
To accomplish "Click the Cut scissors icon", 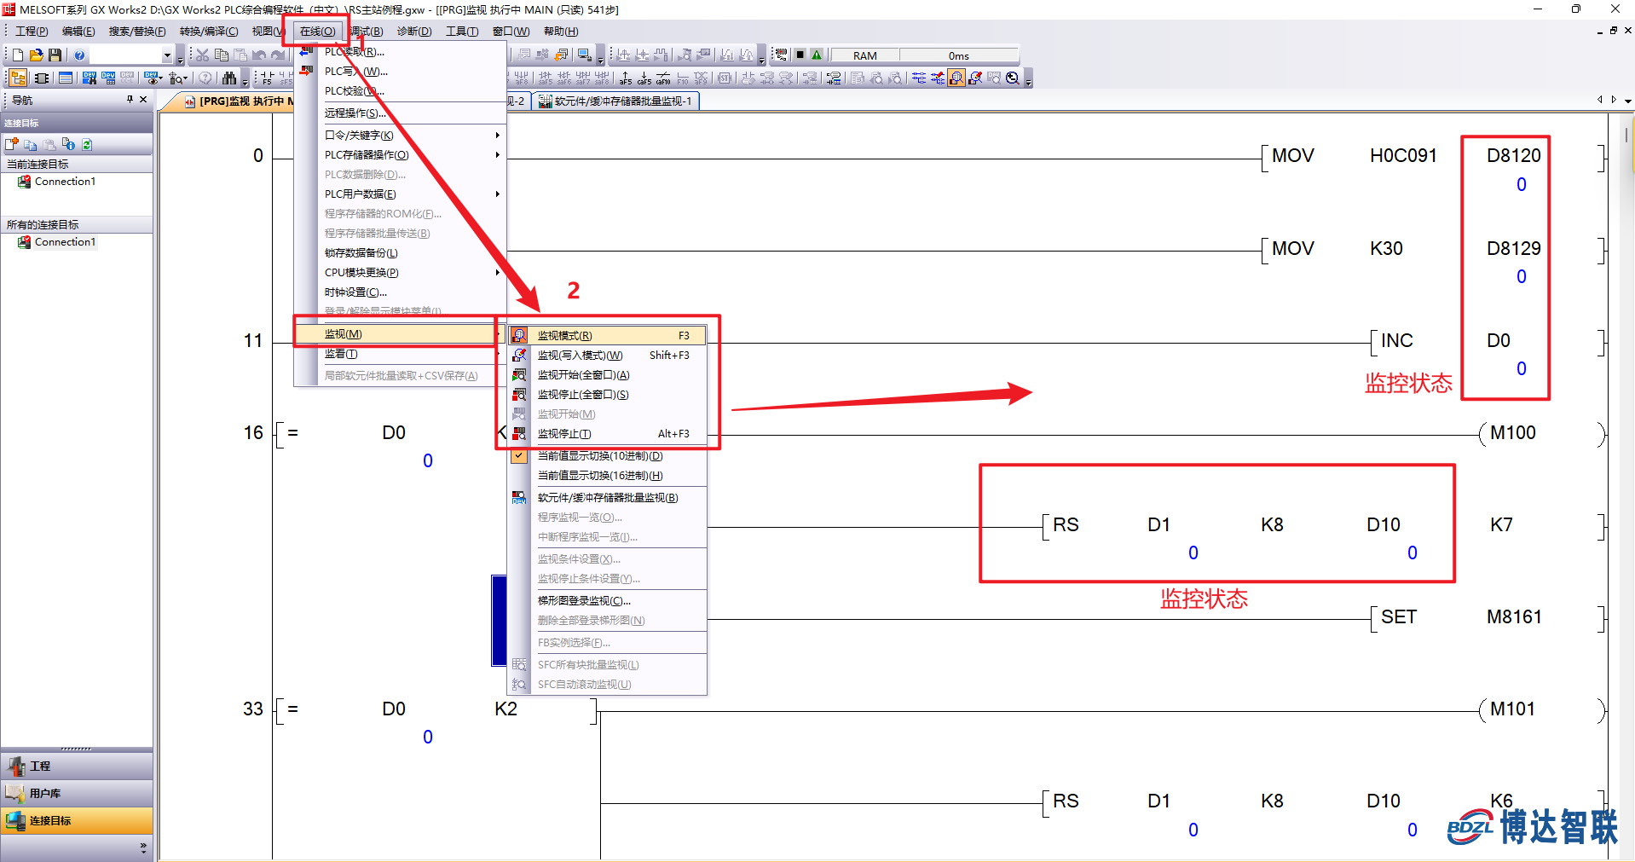I will tap(202, 55).
